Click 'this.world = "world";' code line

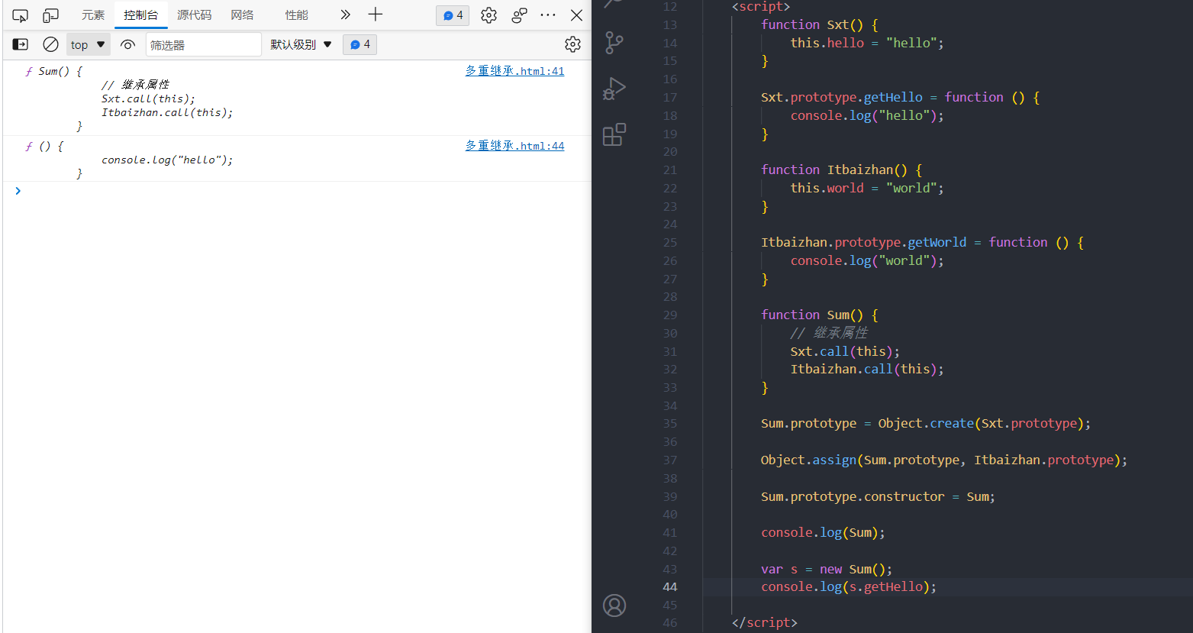coord(867,189)
